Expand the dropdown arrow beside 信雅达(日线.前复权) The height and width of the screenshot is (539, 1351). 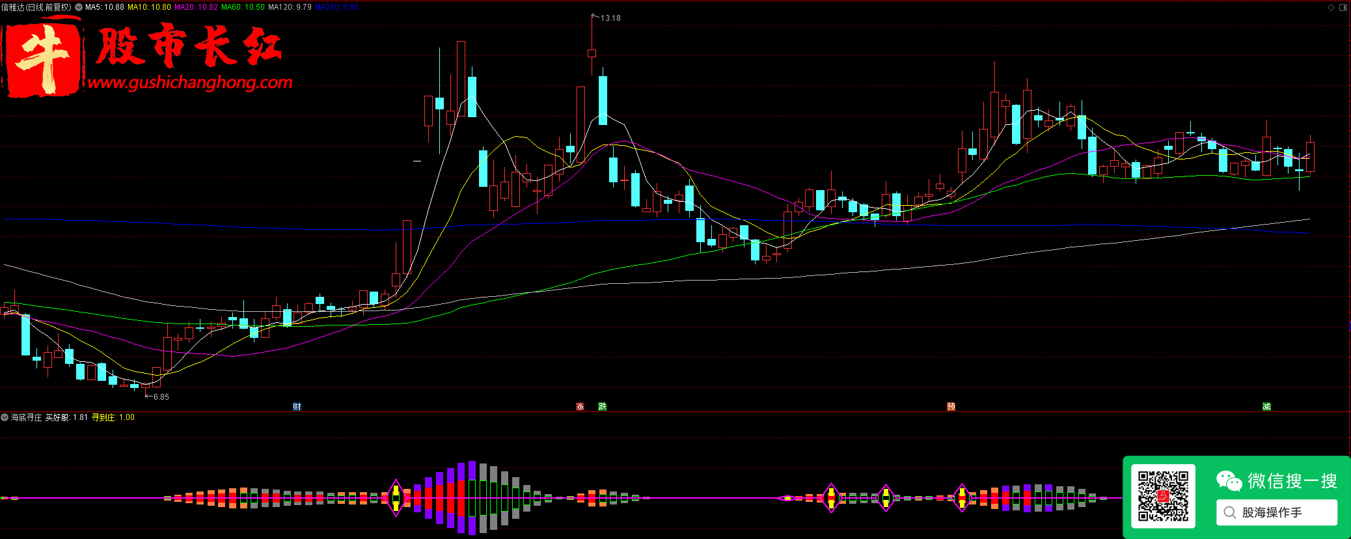(x=79, y=7)
